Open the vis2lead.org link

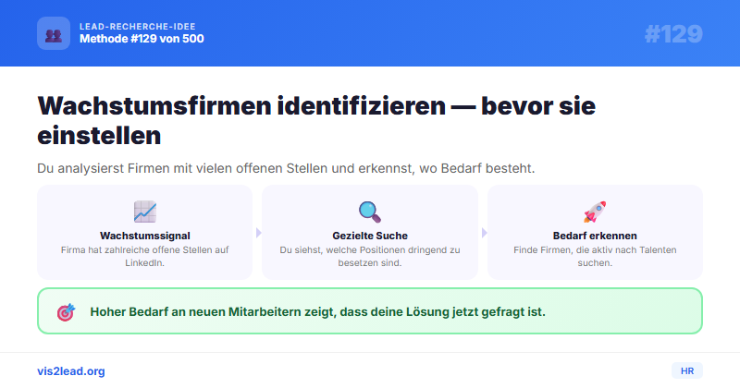[71, 371]
